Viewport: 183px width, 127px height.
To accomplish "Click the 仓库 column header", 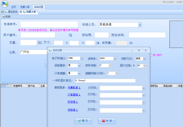I will (x=43, y=86).
